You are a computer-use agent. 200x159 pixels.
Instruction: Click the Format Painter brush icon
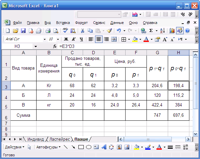[x=109, y=31]
